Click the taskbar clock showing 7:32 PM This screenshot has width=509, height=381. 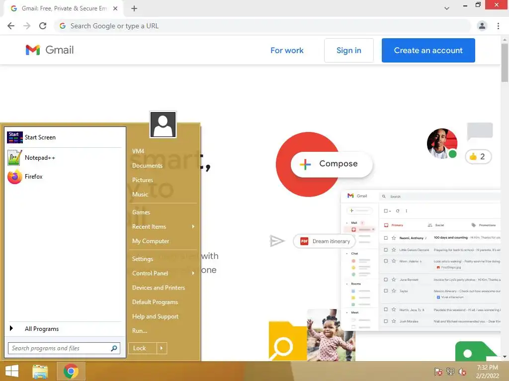click(488, 371)
